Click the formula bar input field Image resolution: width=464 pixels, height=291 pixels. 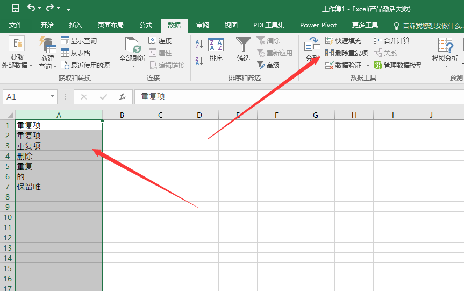point(296,97)
